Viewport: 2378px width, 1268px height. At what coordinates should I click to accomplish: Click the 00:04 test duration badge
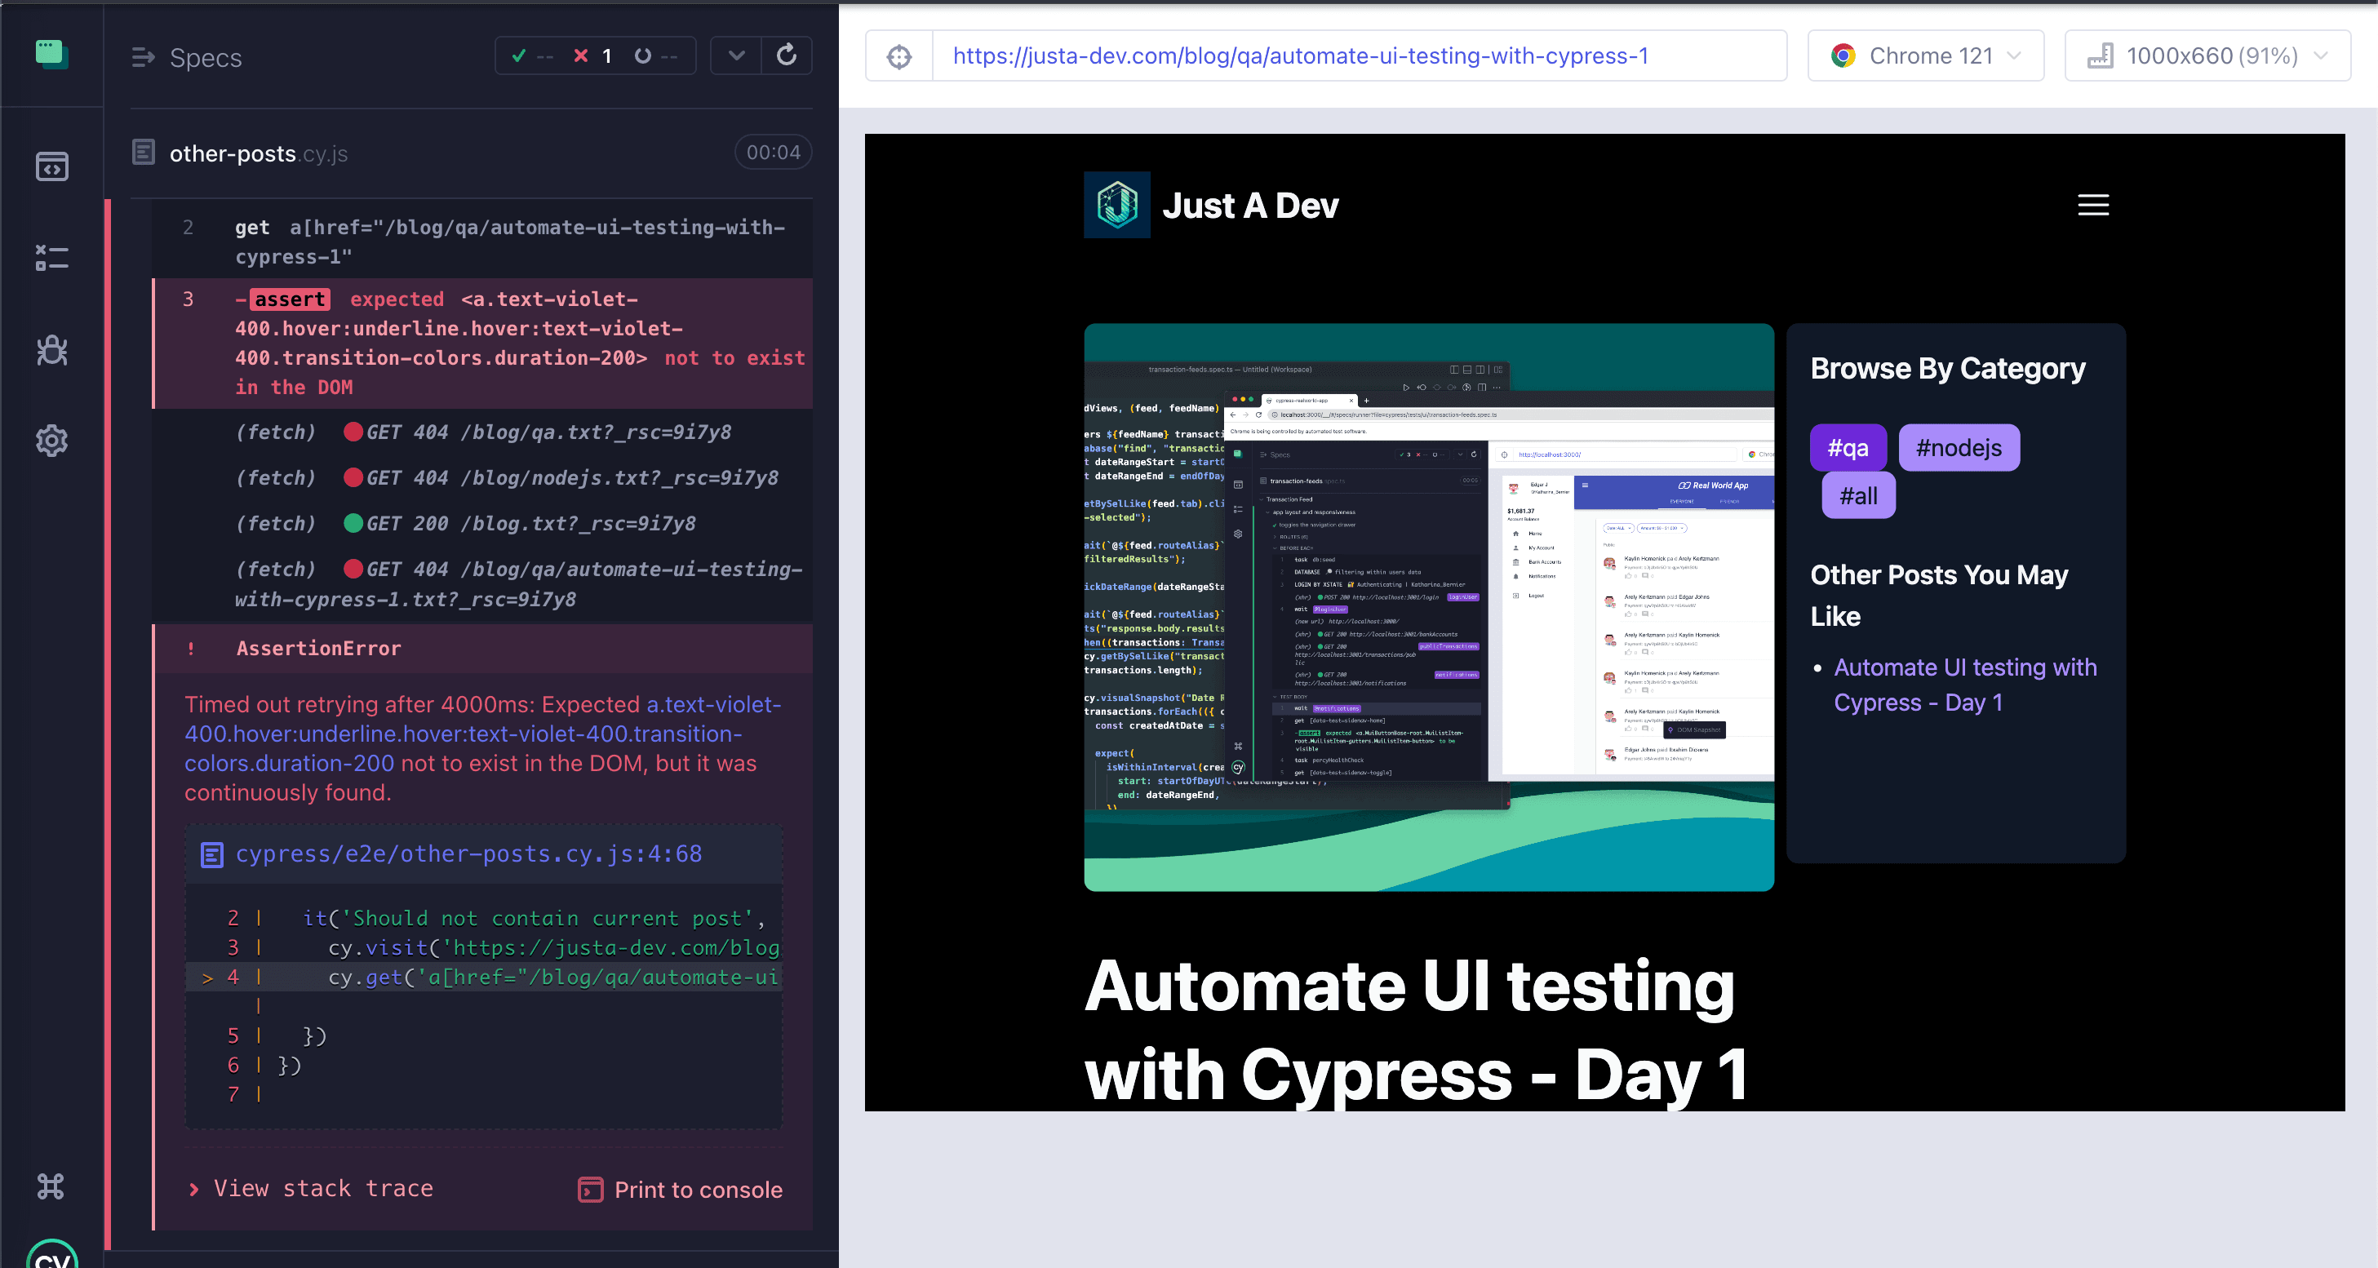click(773, 153)
